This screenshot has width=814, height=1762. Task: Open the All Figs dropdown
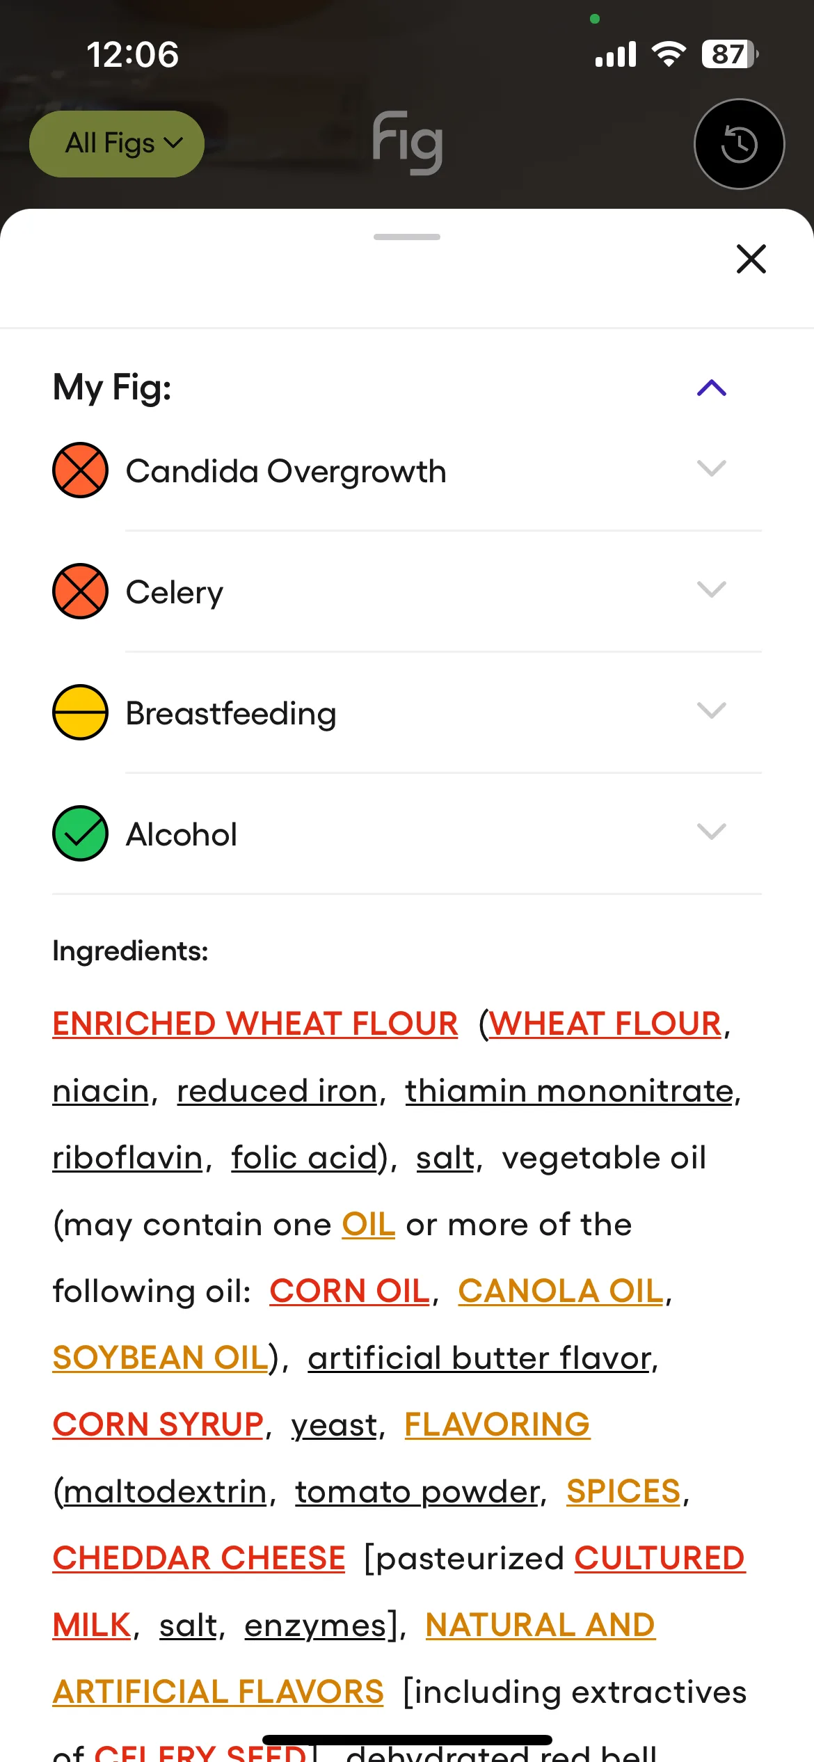click(x=117, y=144)
